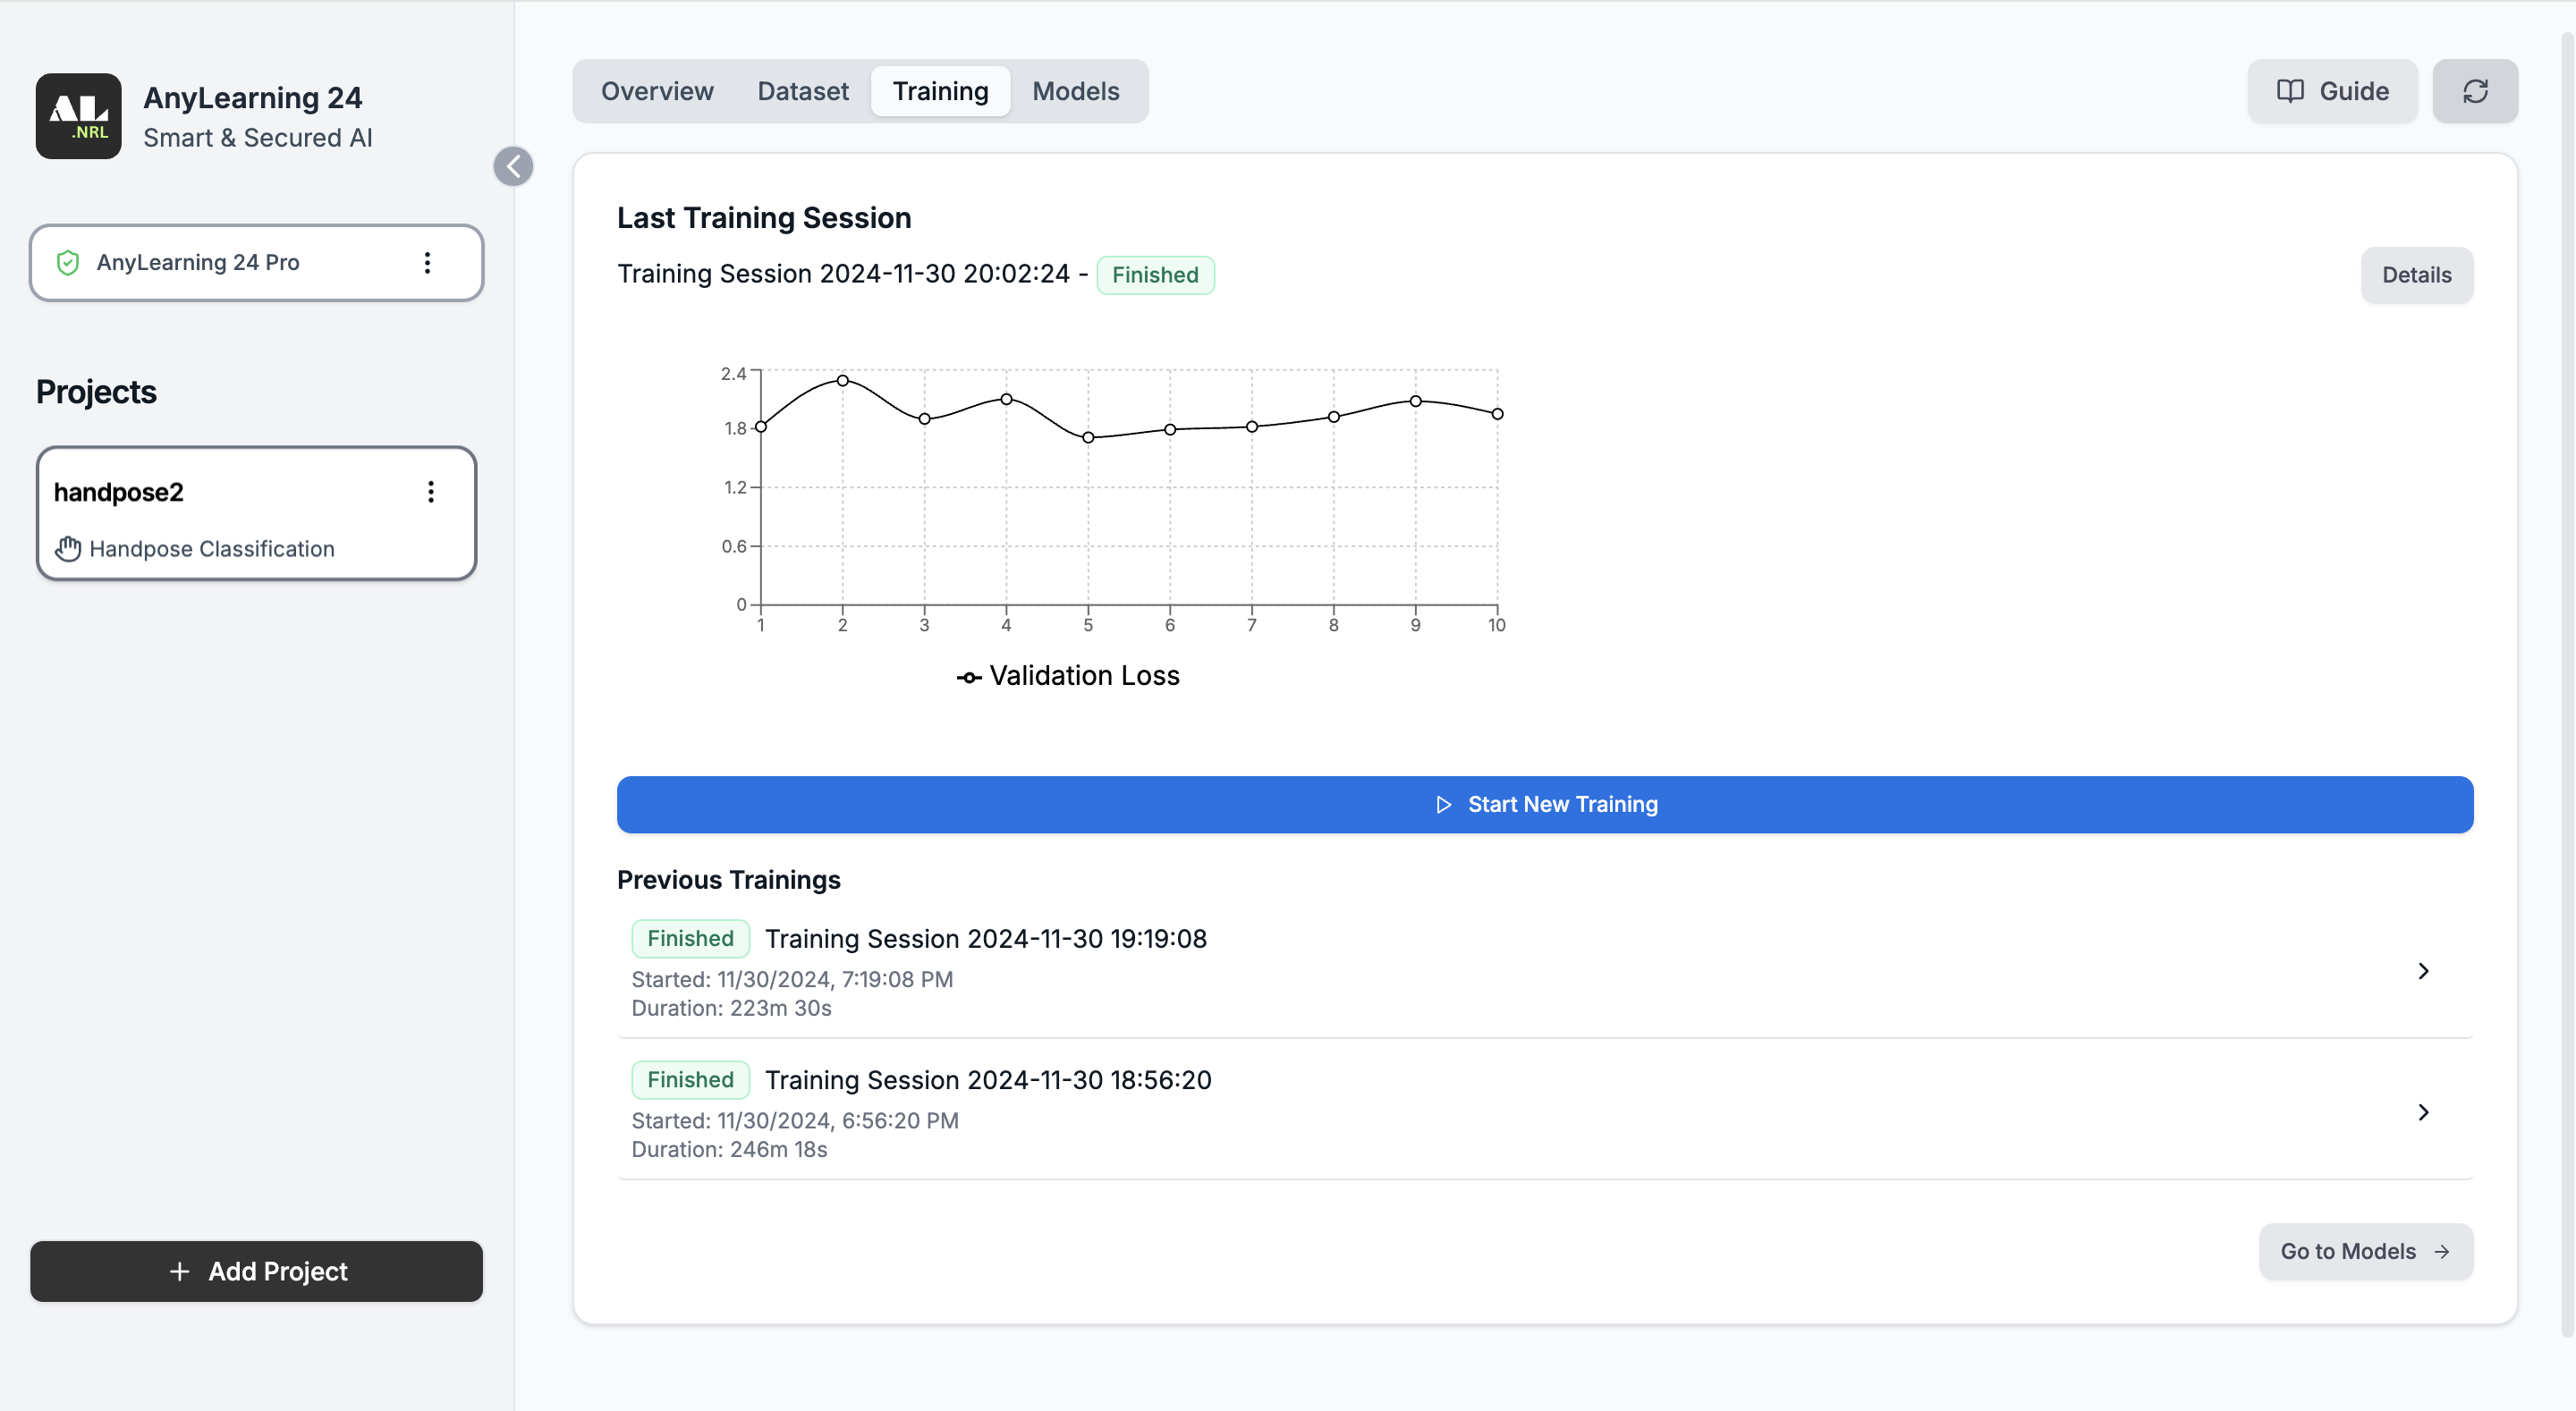Expand the 19:19:08 training session chevron

coord(2423,970)
